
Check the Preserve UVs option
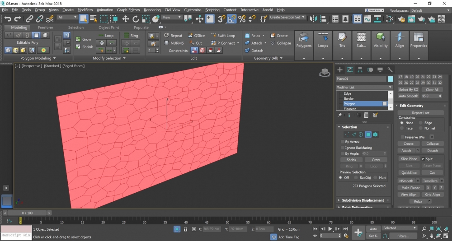coord(402,137)
